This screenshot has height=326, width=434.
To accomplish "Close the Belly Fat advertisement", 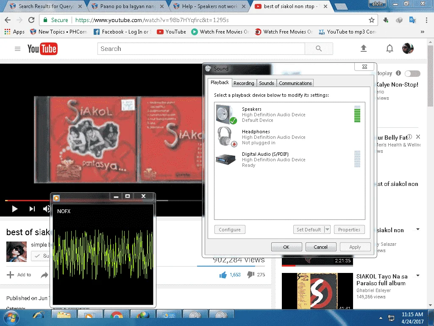I will pyautogui.click(x=418, y=137).
